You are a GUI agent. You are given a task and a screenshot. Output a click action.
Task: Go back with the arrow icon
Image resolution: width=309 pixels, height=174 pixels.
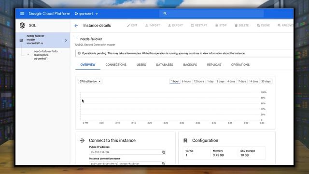[76, 26]
